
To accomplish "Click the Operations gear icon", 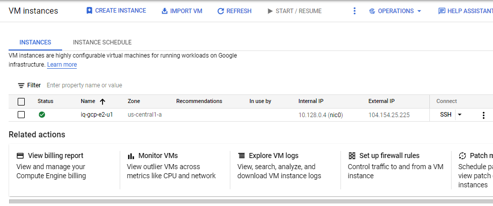I will [x=372, y=11].
